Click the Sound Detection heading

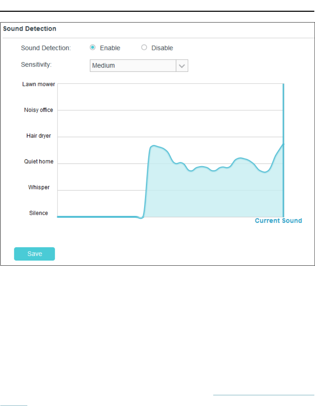click(29, 29)
